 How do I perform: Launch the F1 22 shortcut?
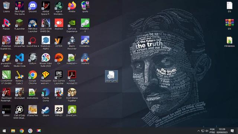coord(59,94)
